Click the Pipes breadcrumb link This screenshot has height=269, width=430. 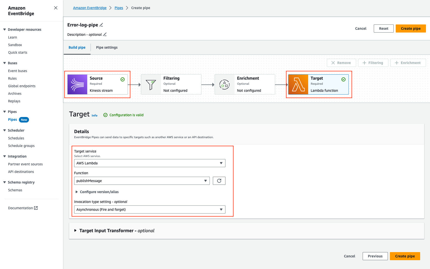pos(119,8)
